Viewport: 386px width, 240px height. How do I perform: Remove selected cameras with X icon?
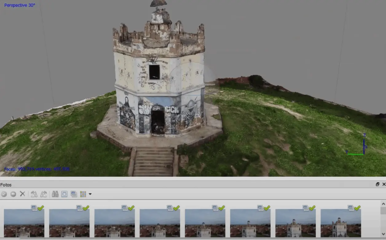point(22,194)
